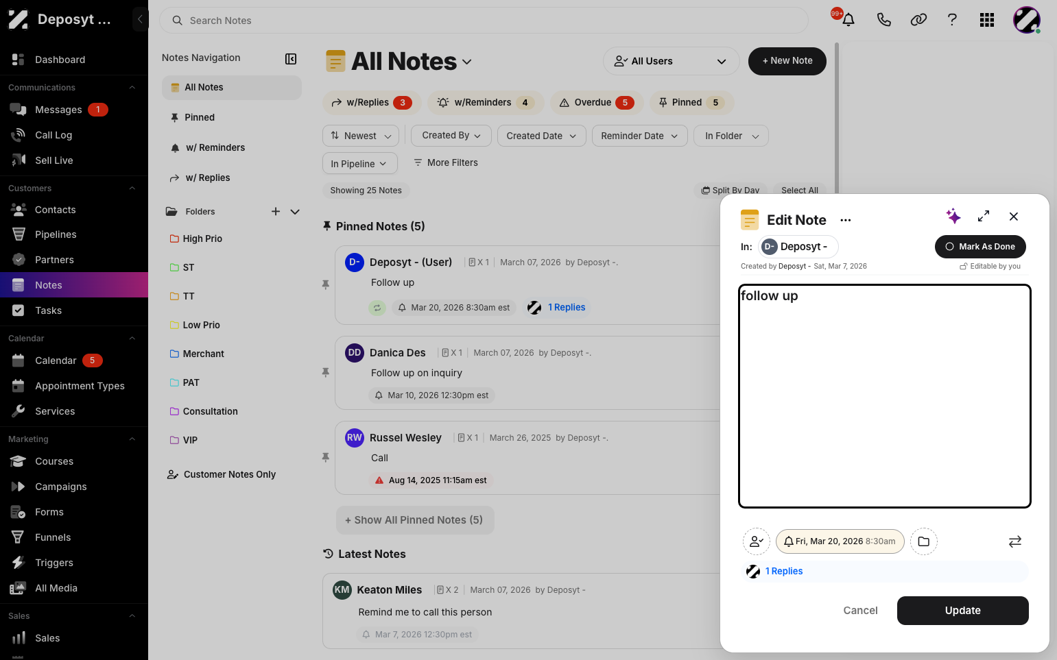The image size is (1057, 660).
Task: Go to Dashboard in the sidebar
Action: pos(60,60)
